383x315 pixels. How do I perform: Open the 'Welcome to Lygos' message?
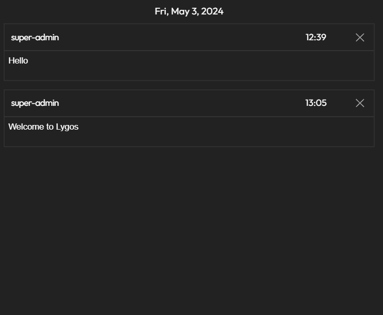pos(43,127)
